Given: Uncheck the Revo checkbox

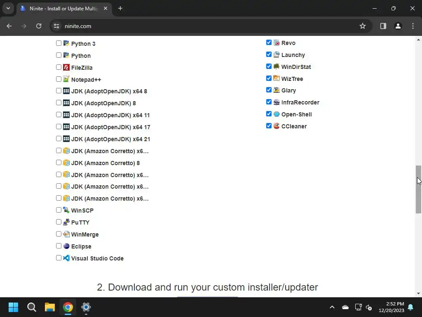Looking at the screenshot, I should [x=269, y=43].
